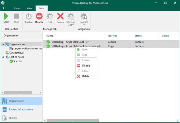
Task: Click the Last 24 hours gear-clock icon
Action: click(x=7, y=57)
